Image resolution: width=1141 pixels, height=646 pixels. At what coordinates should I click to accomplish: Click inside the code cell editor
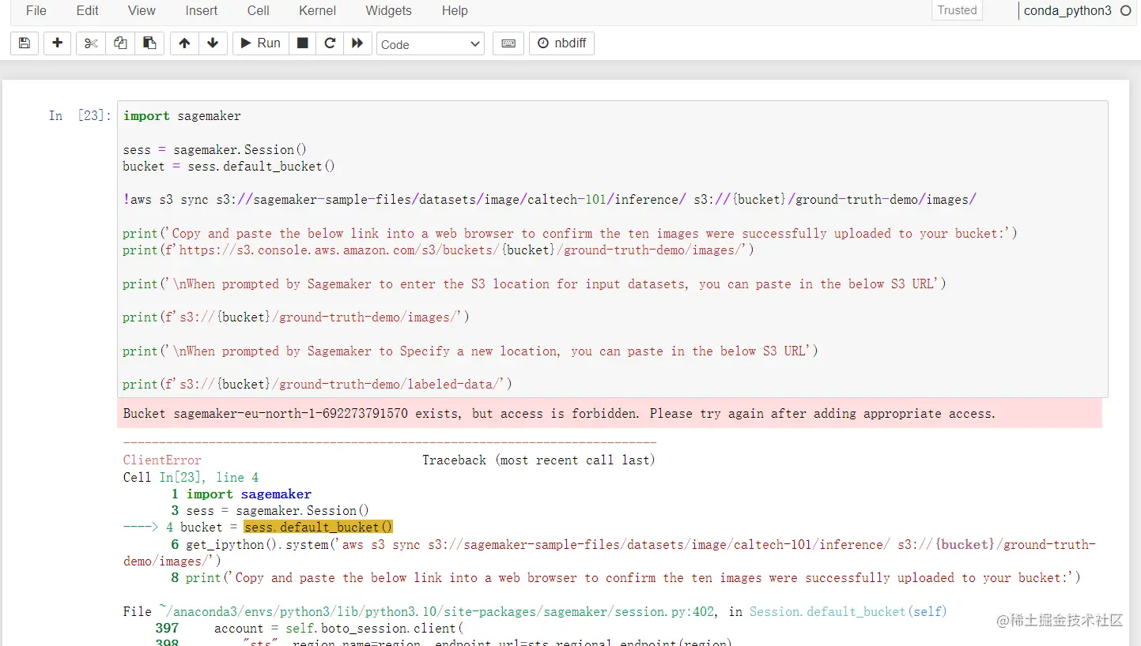(612, 250)
